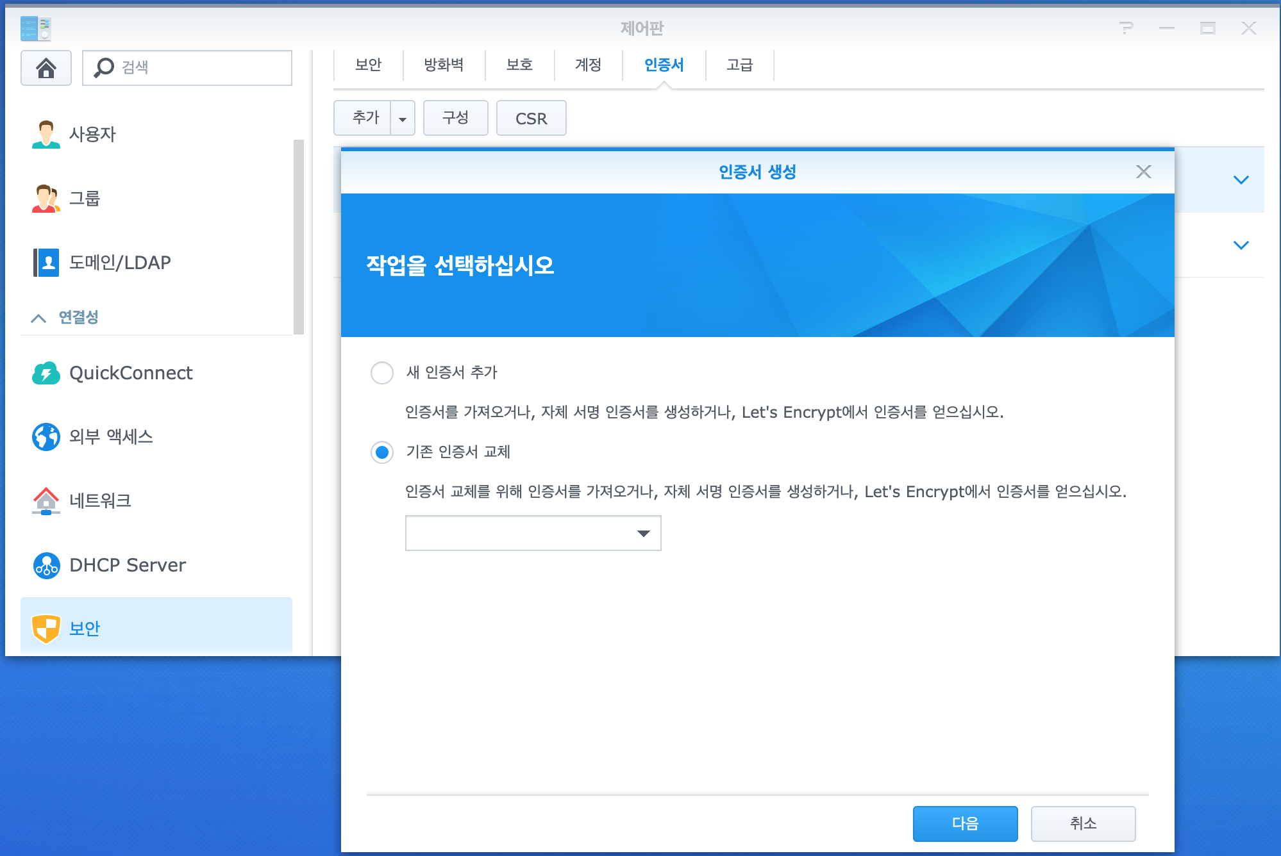
Task: Open the 사용자 (User) icon
Action: 46,134
